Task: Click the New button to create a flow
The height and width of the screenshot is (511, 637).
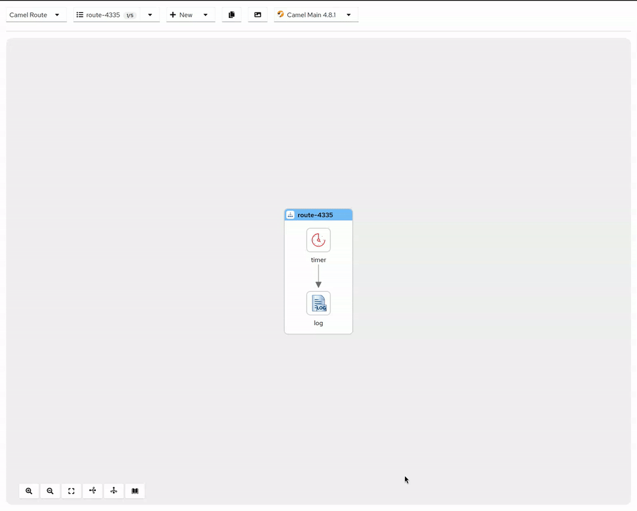Action: click(181, 14)
